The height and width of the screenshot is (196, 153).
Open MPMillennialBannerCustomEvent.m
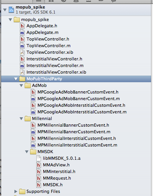point(74,132)
